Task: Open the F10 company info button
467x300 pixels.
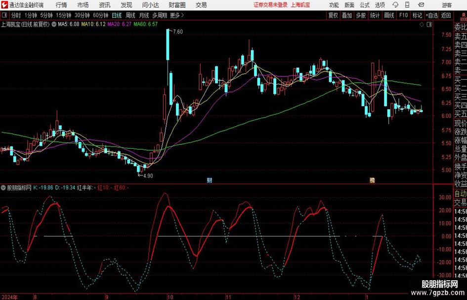Action: tap(404, 15)
